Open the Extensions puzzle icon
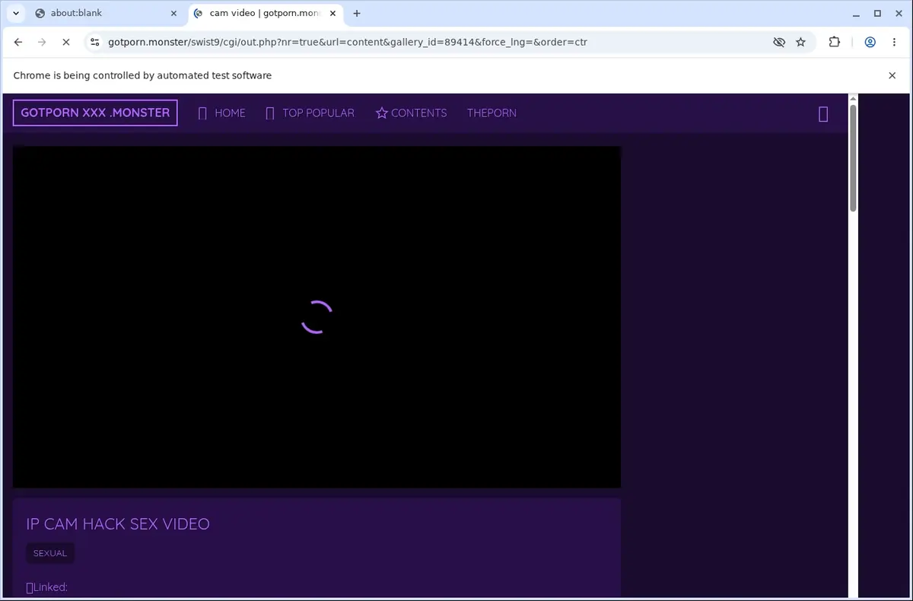Image resolution: width=913 pixels, height=601 pixels. pyautogui.click(x=835, y=43)
